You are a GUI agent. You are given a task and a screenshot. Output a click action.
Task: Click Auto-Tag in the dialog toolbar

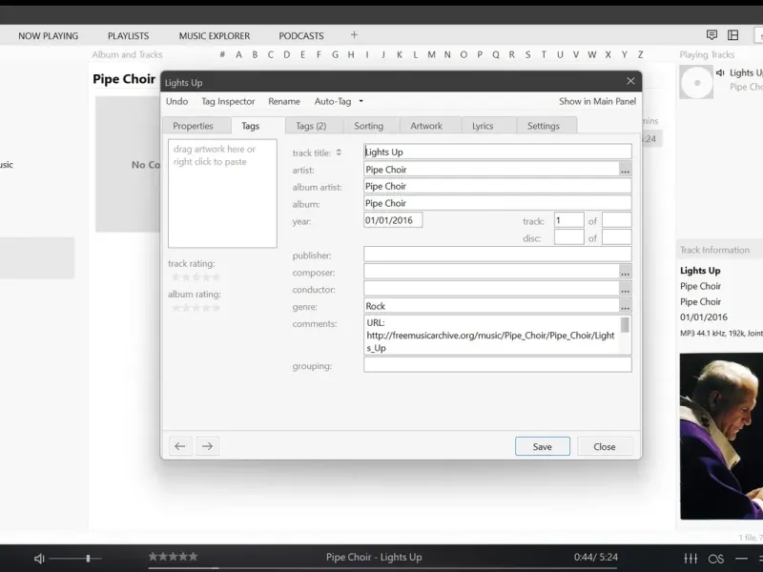pos(333,101)
